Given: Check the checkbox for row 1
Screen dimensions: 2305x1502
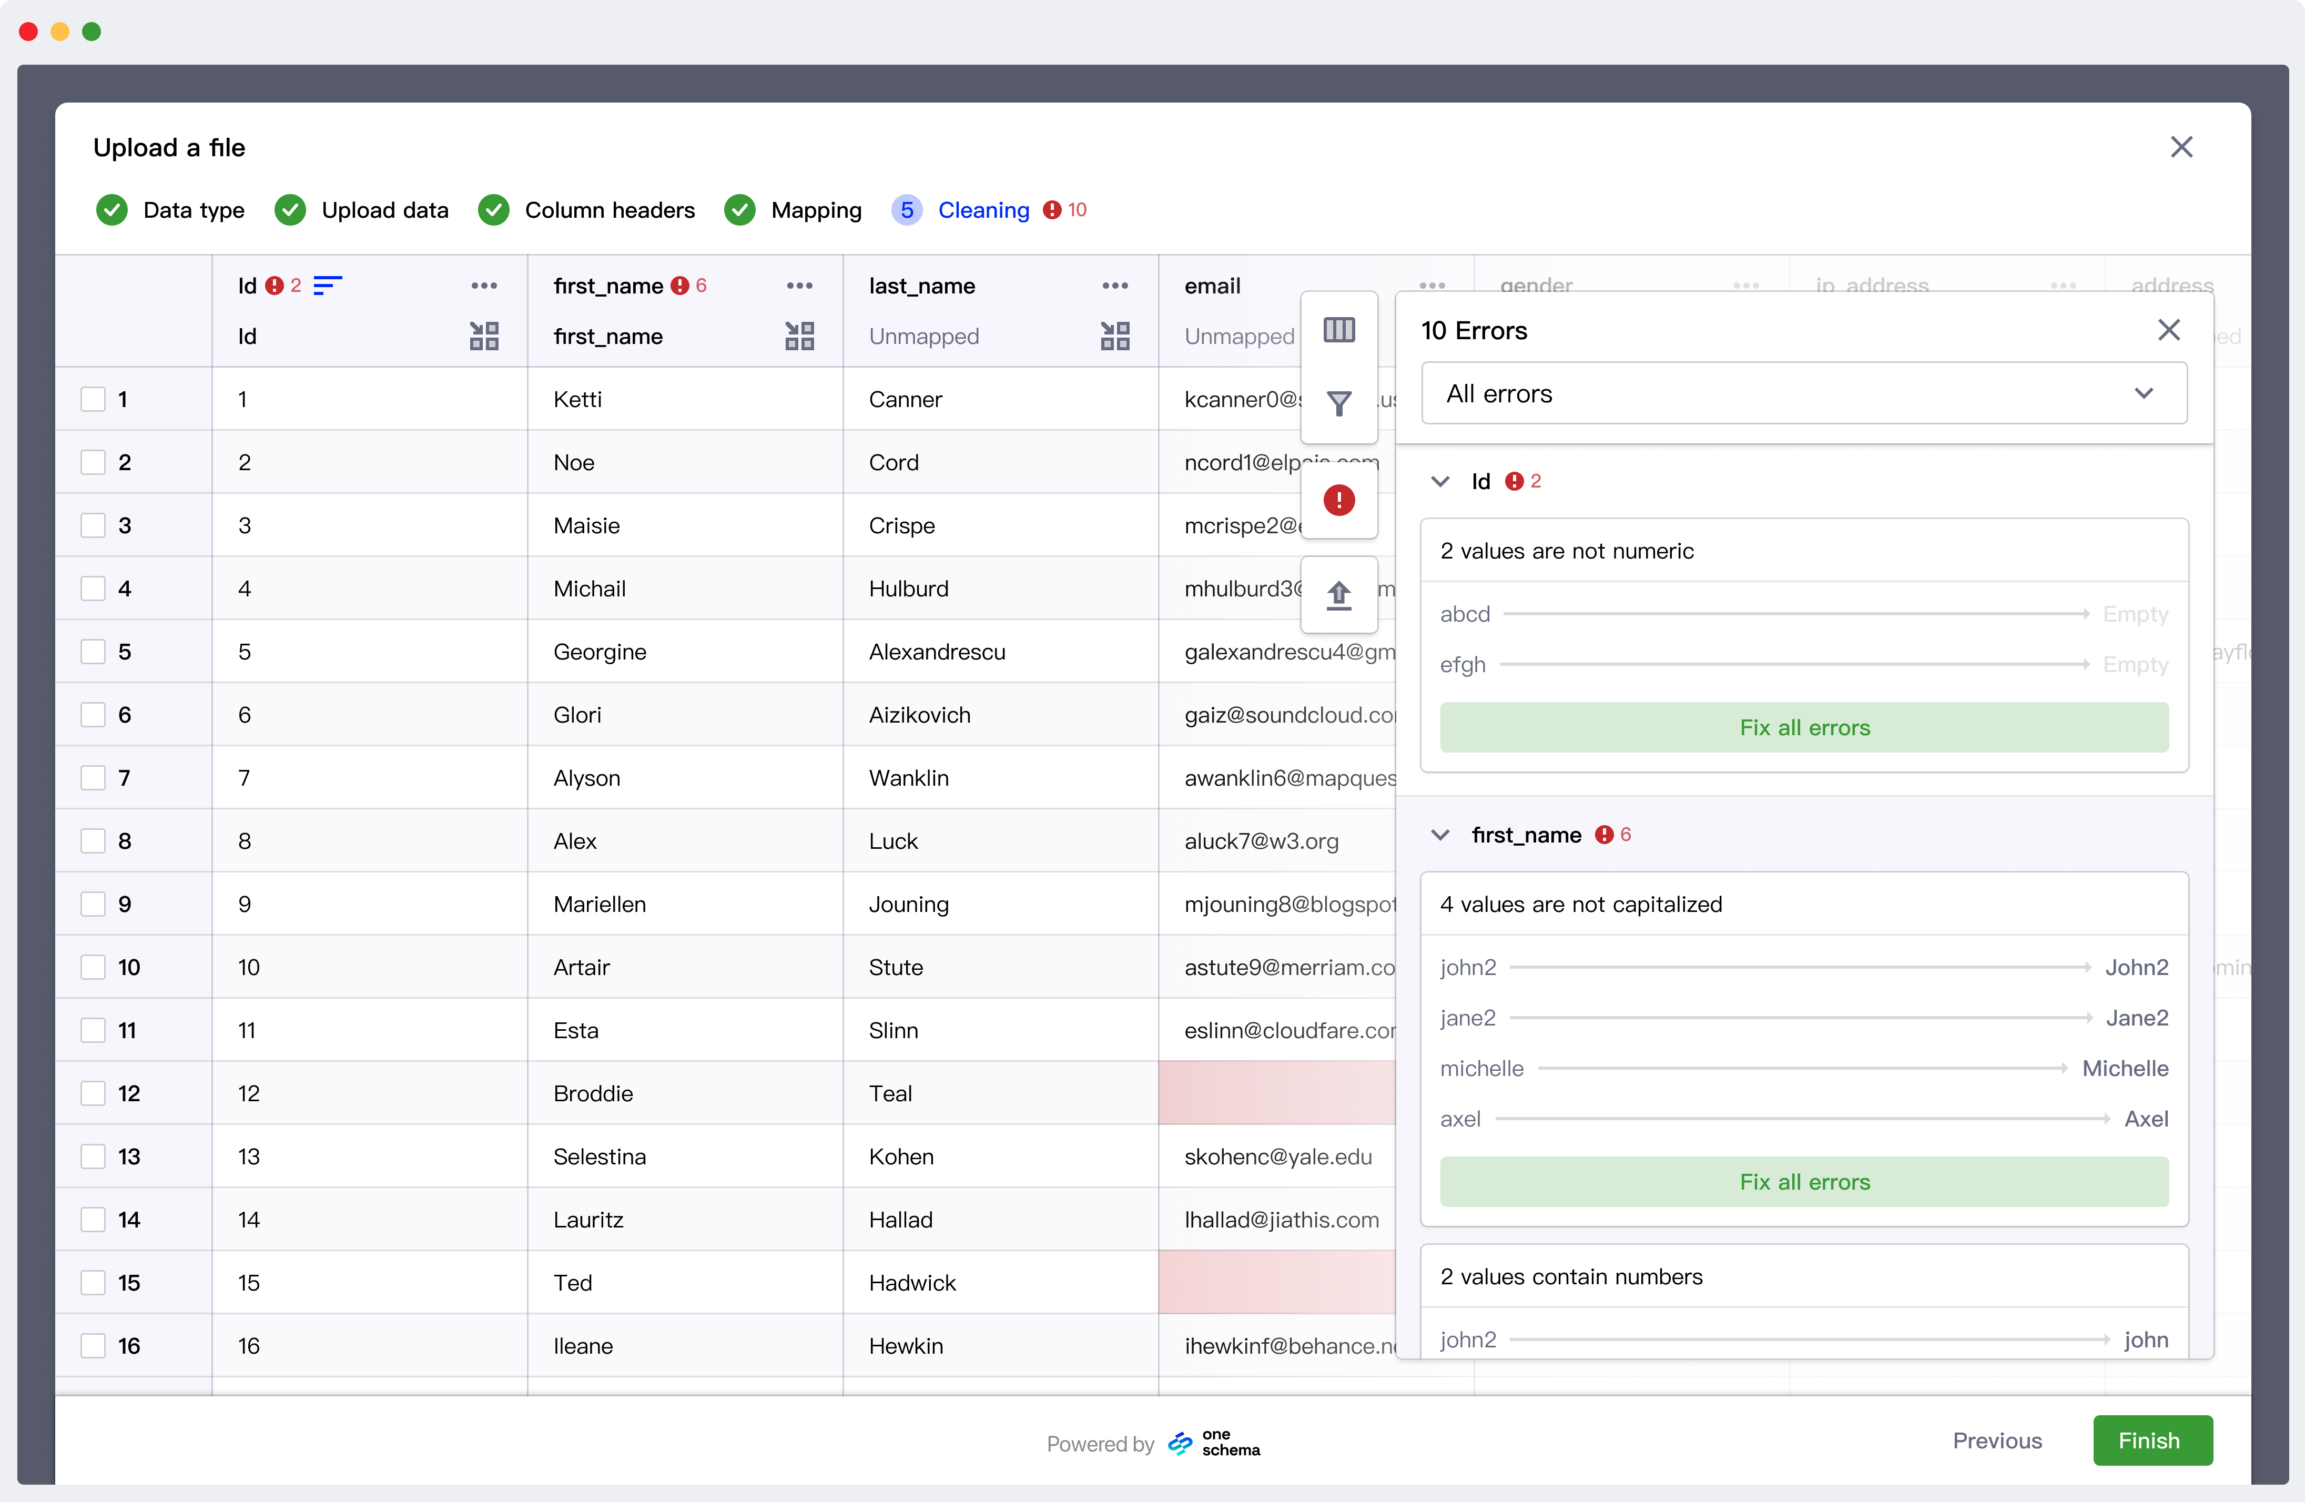Looking at the screenshot, I should point(93,398).
